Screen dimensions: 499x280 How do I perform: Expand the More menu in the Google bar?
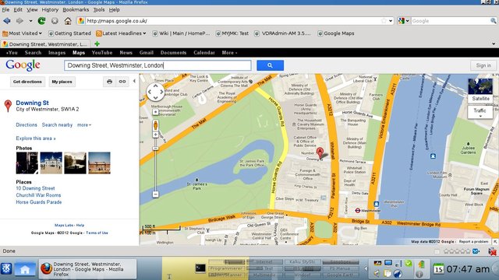click(x=229, y=53)
